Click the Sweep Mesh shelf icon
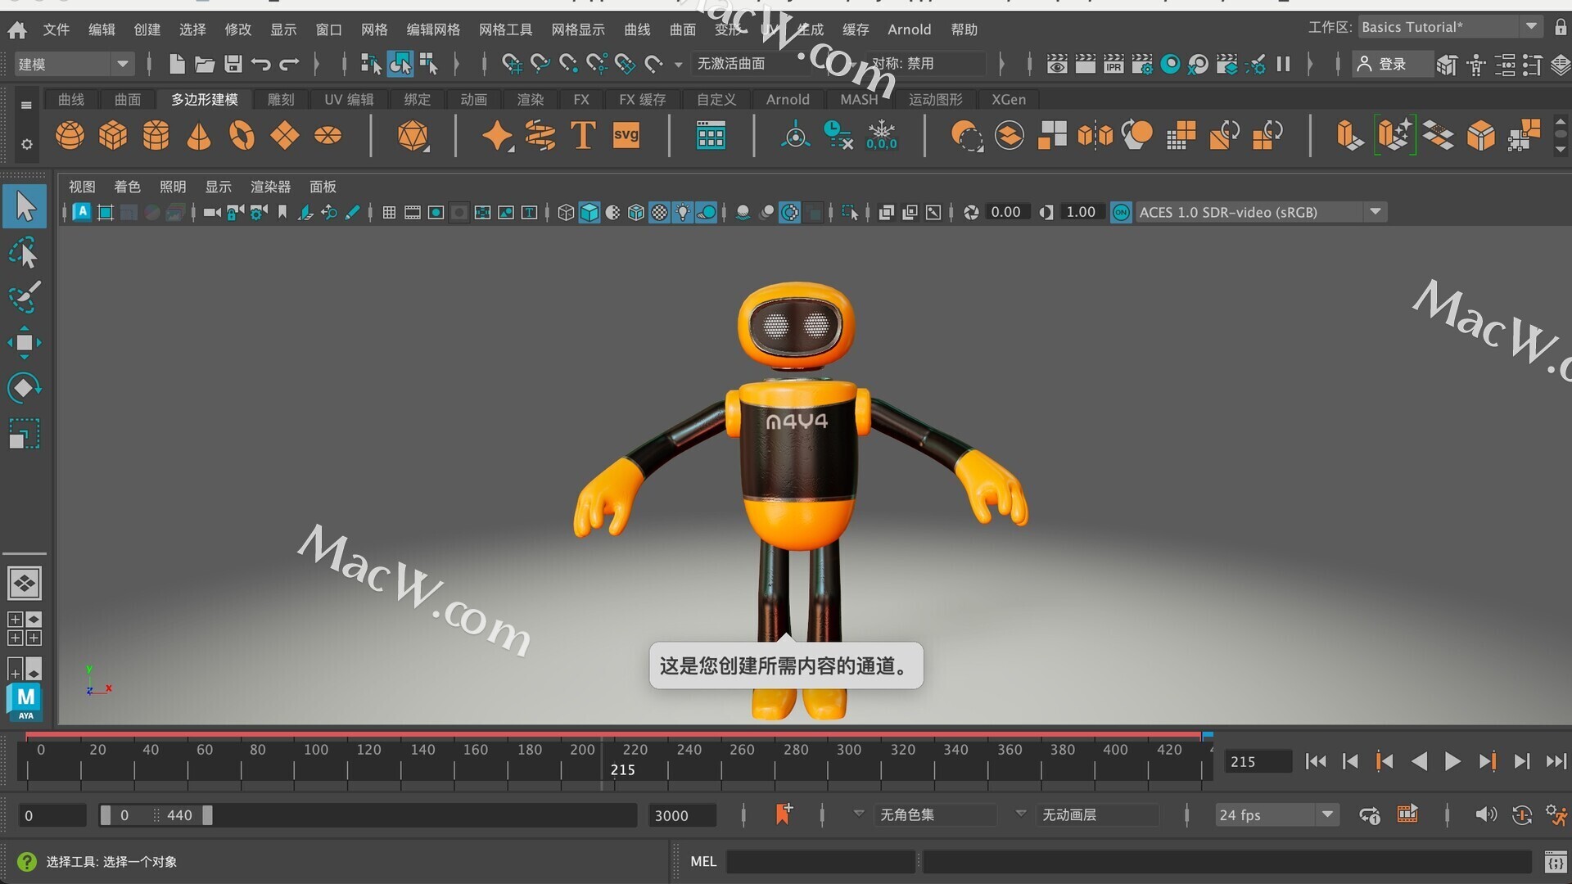The image size is (1572, 884). tap(540, 135)
